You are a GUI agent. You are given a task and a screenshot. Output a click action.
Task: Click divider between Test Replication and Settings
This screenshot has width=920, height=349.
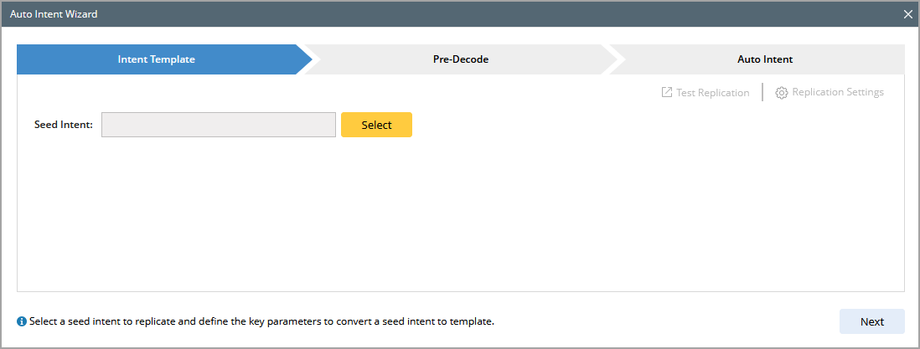click(x=762, y=92)
